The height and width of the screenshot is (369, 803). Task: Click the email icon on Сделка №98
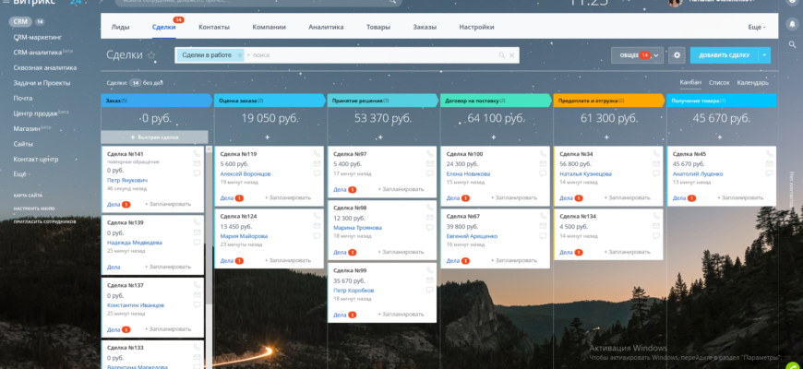(430, 218)
